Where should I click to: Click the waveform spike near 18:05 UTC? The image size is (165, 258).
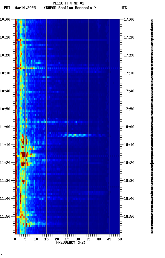(152, 135)
